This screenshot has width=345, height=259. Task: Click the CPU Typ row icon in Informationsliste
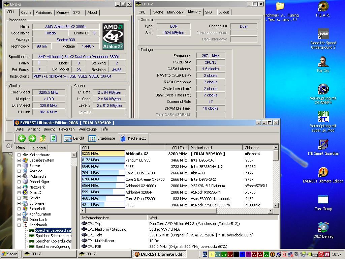[84, 223]
